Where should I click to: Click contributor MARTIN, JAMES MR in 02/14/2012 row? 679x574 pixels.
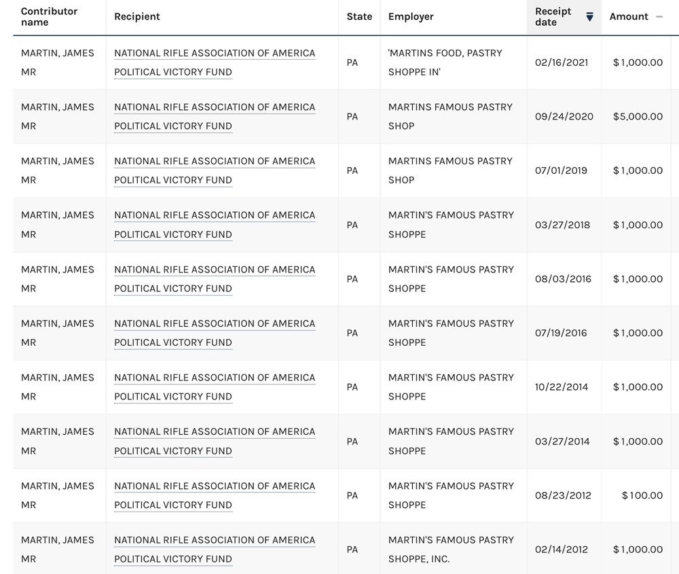[x=57, y=550]
